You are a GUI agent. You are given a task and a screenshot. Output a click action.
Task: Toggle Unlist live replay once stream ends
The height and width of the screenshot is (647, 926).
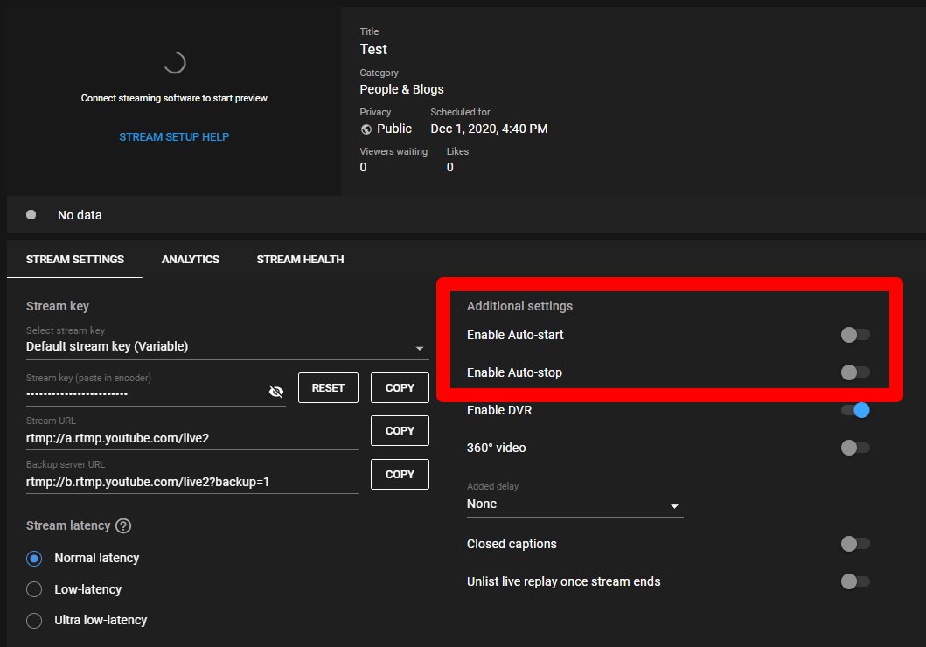[854, 581]
